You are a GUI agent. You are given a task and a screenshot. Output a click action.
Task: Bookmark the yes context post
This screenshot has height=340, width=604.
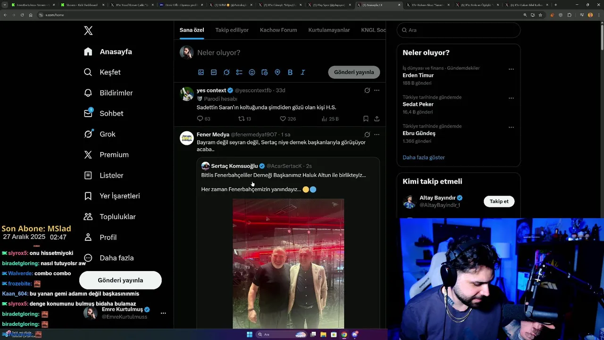[366, 119]
